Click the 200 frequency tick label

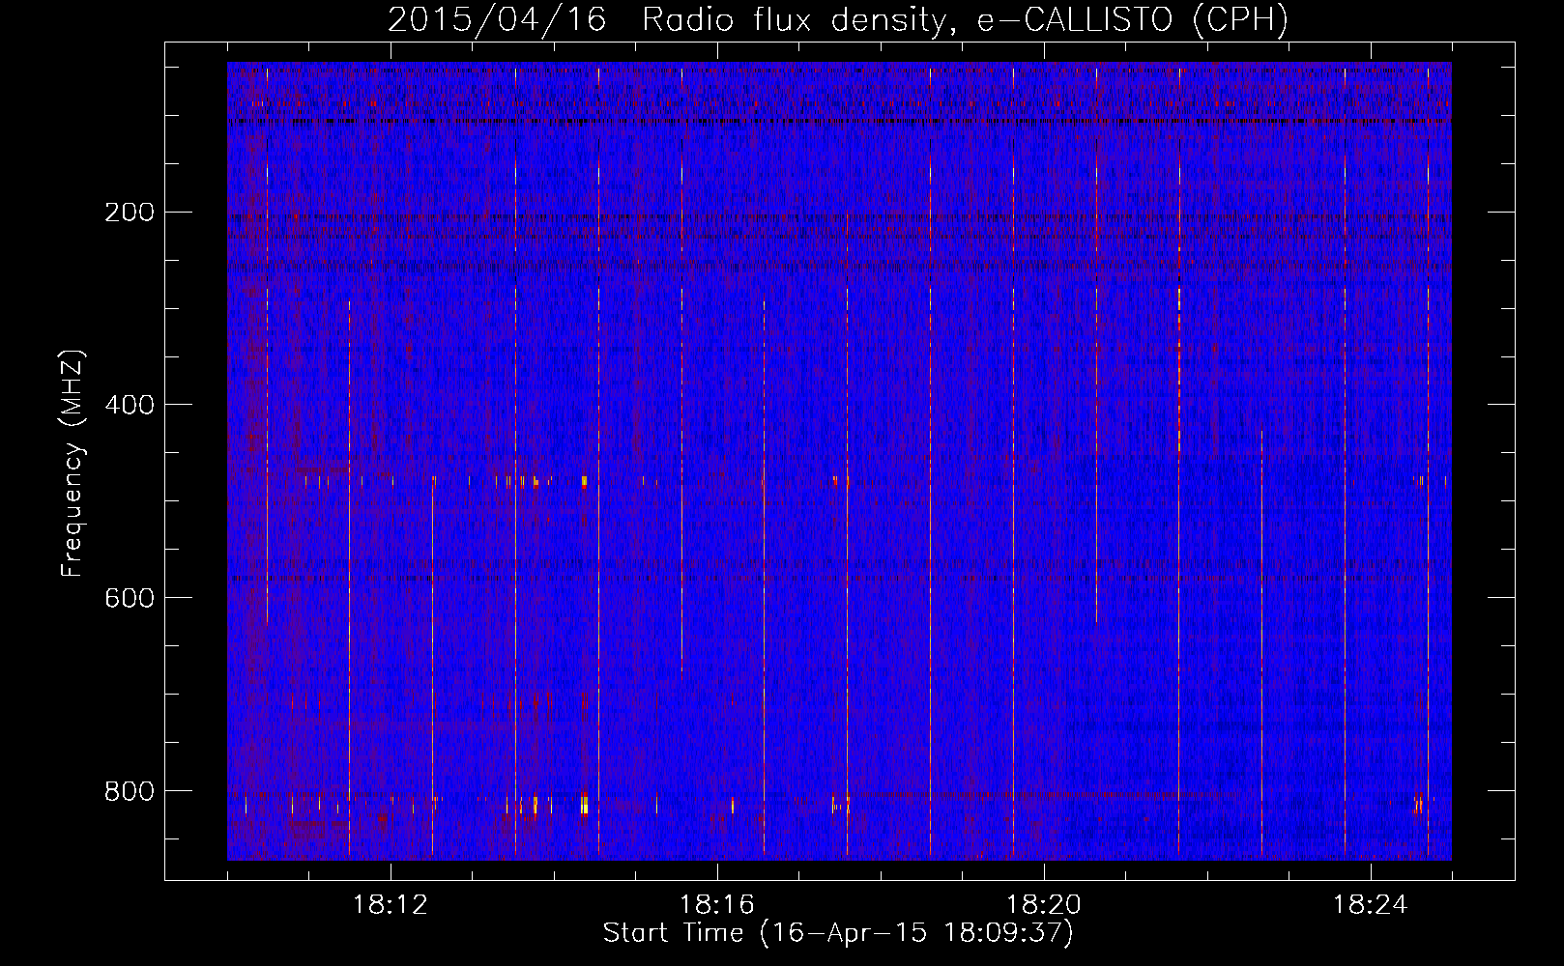130,212
